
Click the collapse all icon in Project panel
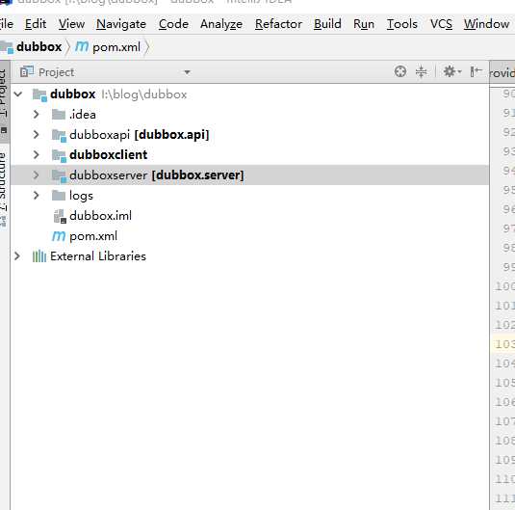(421, 71)
